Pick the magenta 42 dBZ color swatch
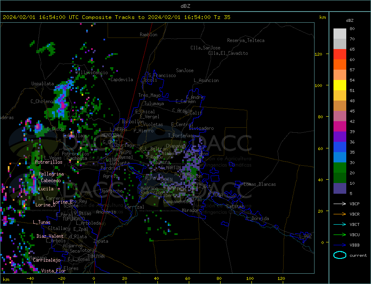This screenshot has width=371, height=284. click(340, 127)
